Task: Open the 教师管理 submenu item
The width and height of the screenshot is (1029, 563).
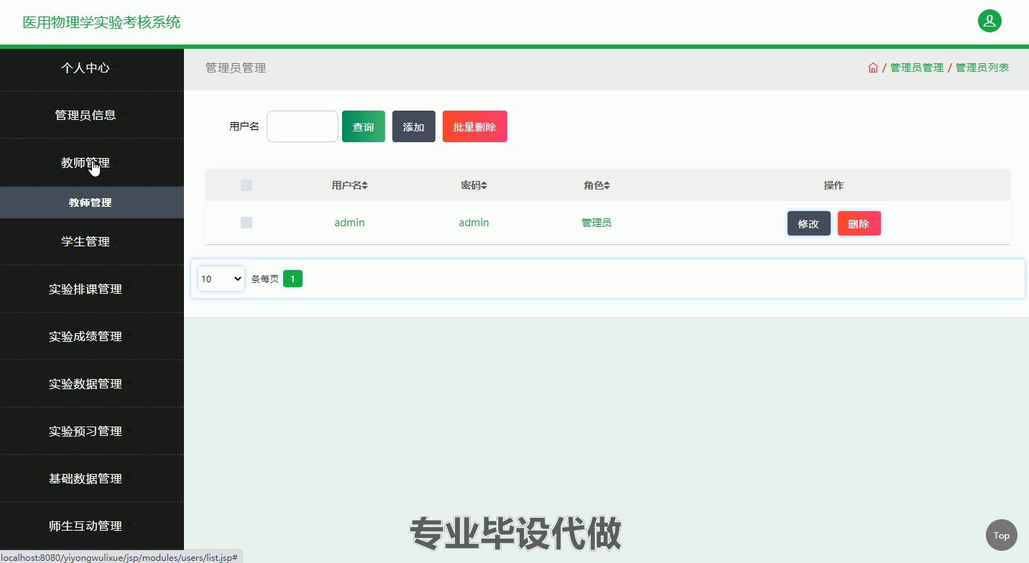Action: pyautogui.click(x=91, y=203)
